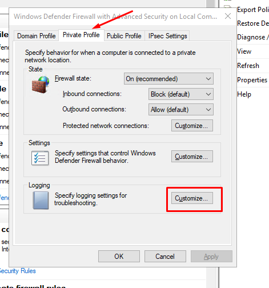Open the View action menu item
The width and height of the screenshot is (269, 288).
point(244,51)
